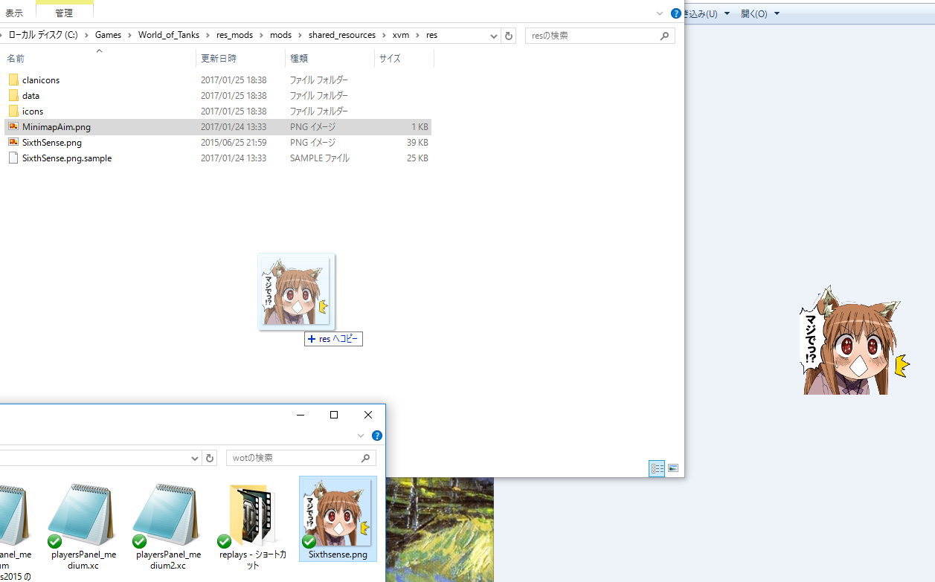Select playersPanel_medium2.xc notepad icon

166,515
